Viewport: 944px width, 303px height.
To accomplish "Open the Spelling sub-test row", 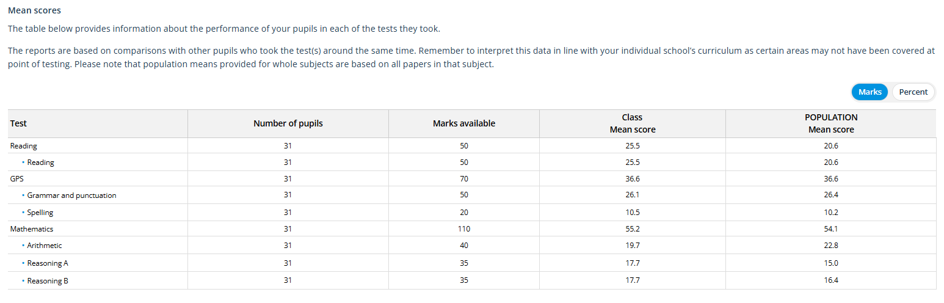I will pyautogui.click(x=40, y=213).
